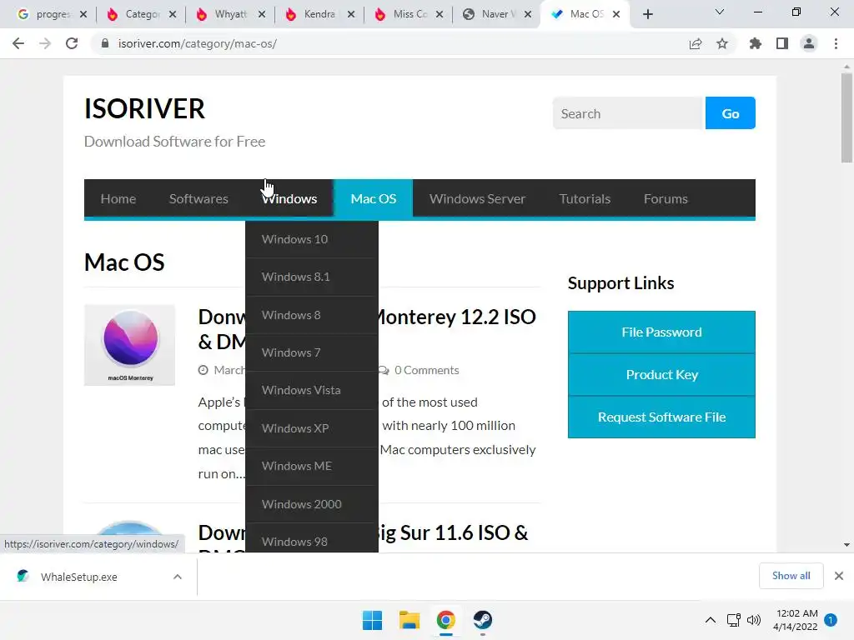854x640 pixels.
Task: Go back using the browser back arrow
Action: (18, 43)
